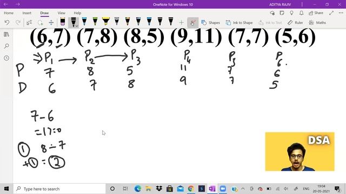Toggle Draw with Touch mode
This screenshot has width=346, height=194.
(192, 23)
